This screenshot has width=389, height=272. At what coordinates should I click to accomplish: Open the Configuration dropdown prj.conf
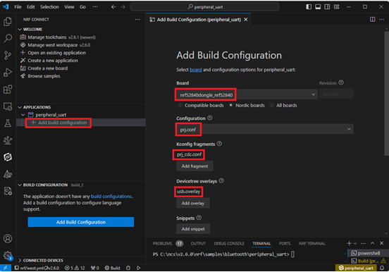pos(265,129)
